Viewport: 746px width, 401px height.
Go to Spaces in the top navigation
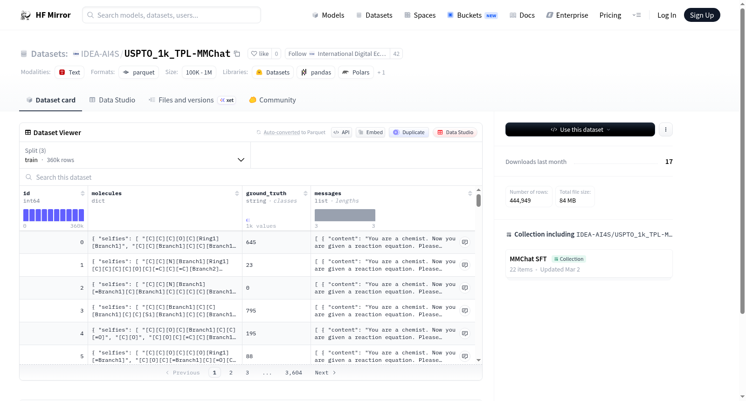(420, 15)
